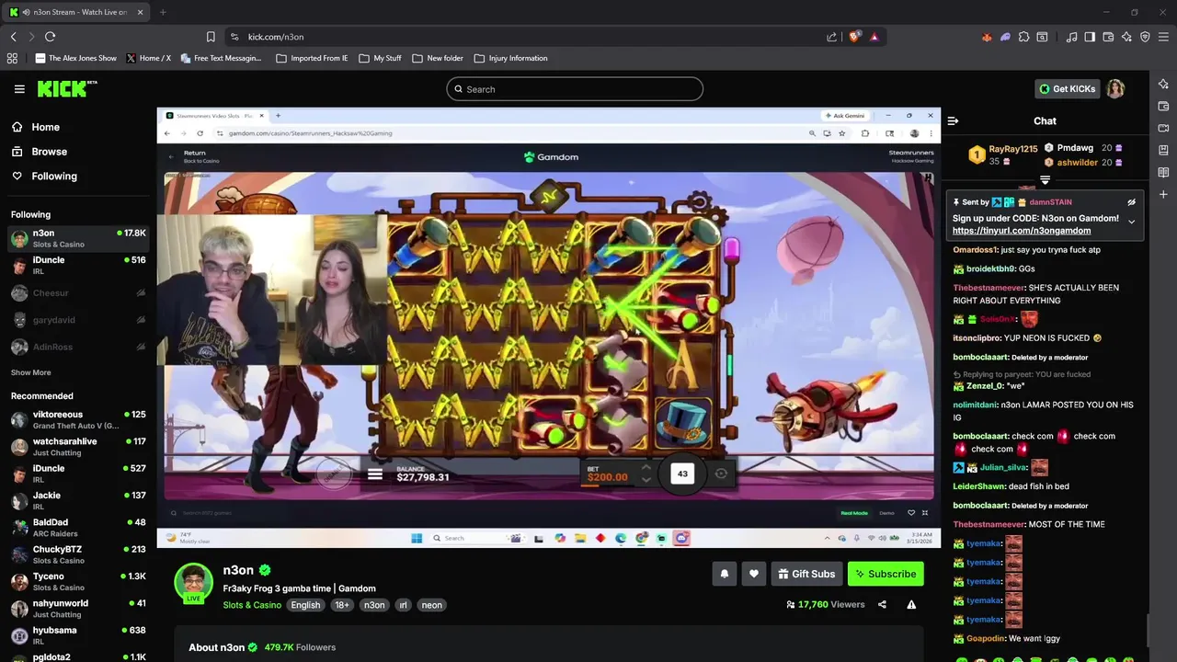Open the Kick hamburger menu

pyautogui.click(x=19, y=89)
